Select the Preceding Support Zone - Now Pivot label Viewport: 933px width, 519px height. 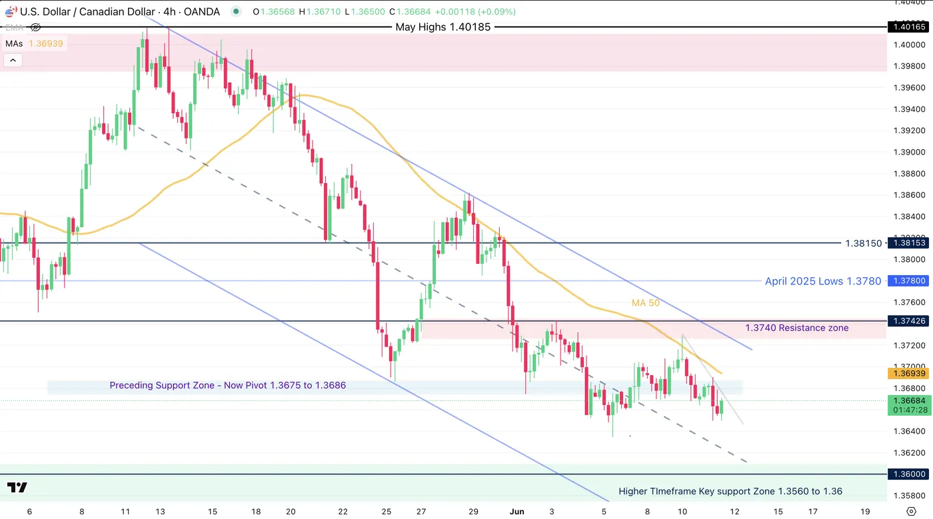tap(228, 386)
